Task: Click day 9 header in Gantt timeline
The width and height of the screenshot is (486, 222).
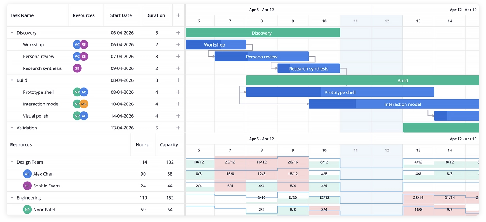Action: [293, 21]
